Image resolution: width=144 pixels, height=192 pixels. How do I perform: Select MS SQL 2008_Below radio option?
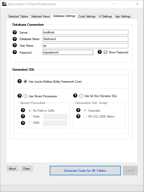tap(85, 116)
